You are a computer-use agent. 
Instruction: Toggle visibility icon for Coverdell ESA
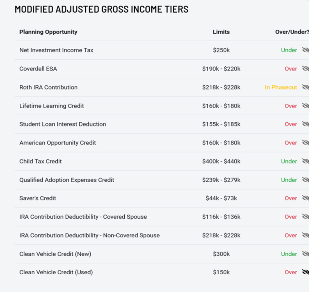pos(305,69)
